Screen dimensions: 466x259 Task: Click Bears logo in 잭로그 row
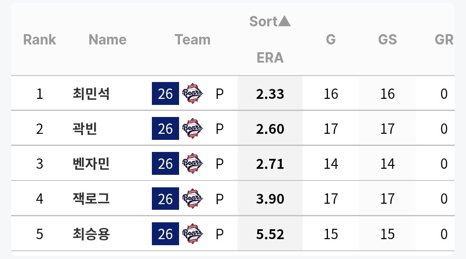(192, 198)
